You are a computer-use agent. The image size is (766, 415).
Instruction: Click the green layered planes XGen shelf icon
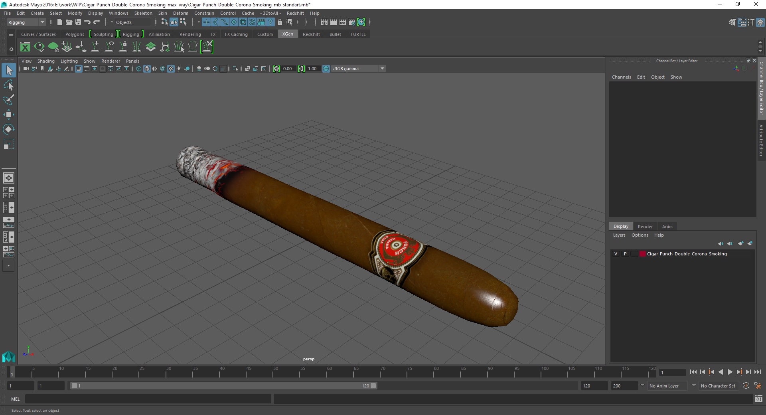pyautogui.click(x=150, y=47)
